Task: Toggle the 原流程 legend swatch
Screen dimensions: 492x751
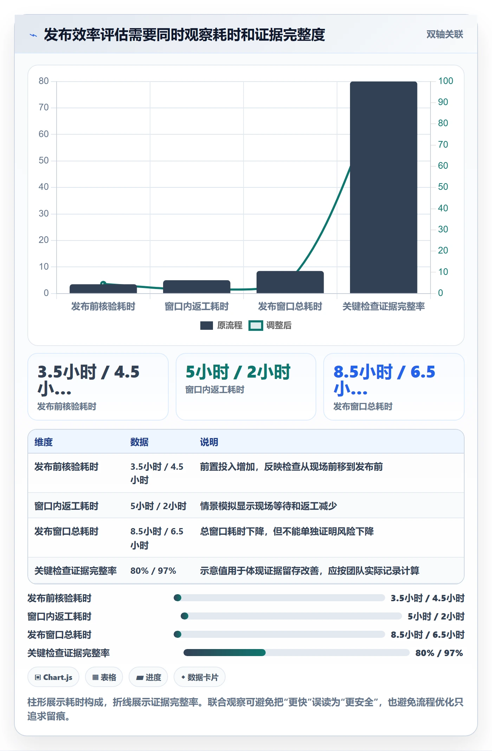Action: pos(207,326)
